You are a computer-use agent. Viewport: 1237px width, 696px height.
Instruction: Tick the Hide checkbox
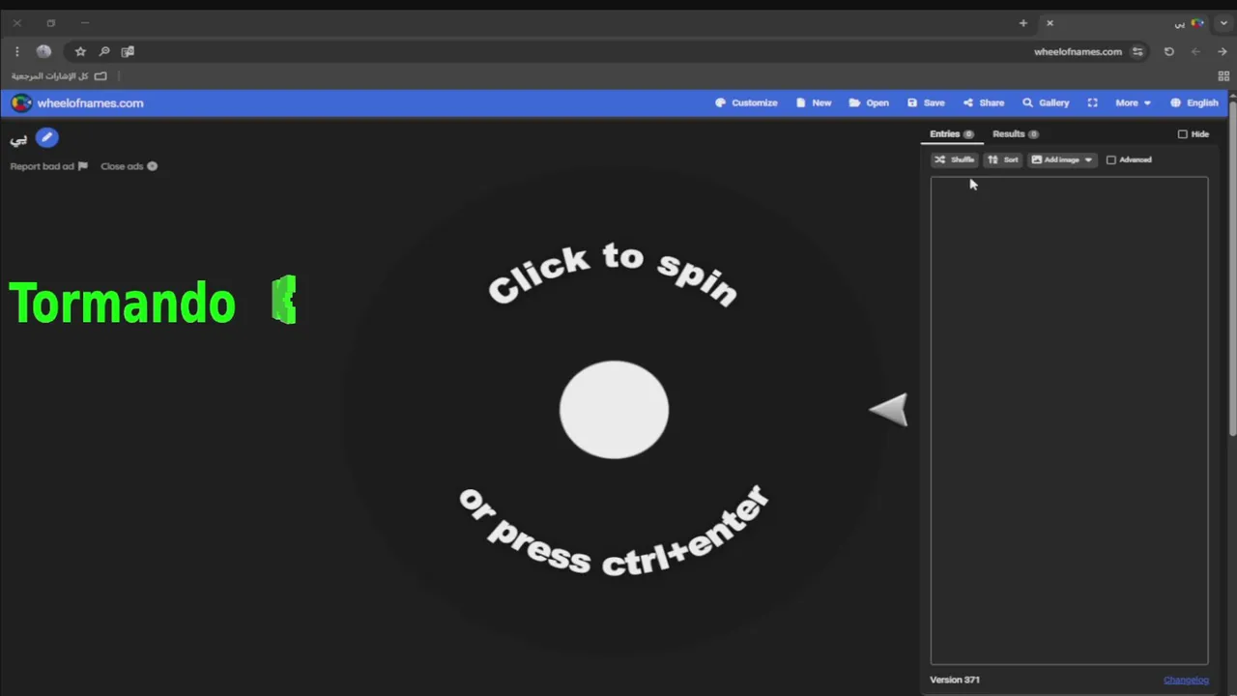(x=1182, y=134)
